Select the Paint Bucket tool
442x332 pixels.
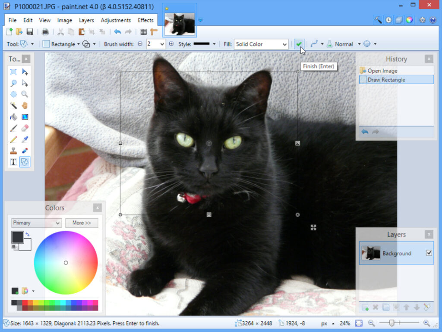[x=13, y=117]
